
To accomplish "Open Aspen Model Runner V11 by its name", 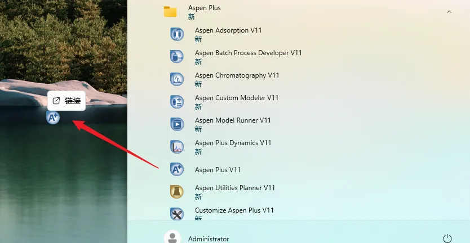I will [x=233, y=120].
